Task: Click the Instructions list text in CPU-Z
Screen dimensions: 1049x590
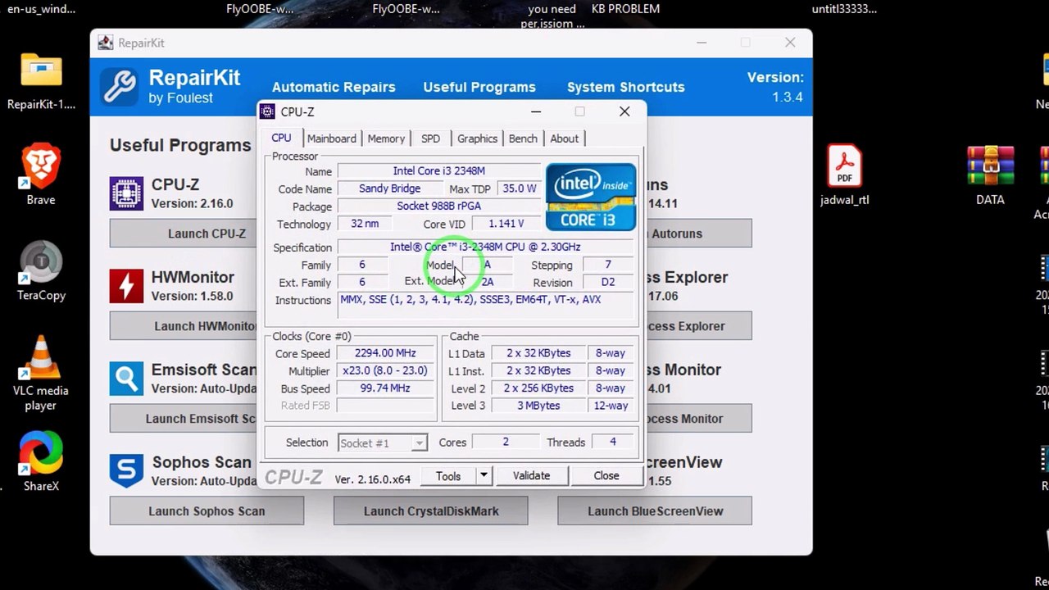Action: (x=486, y=304)
